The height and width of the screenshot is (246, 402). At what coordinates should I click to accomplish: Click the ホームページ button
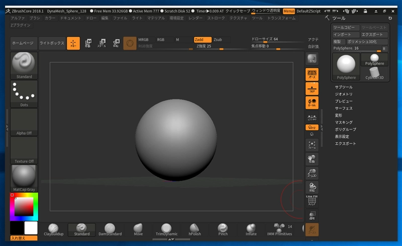click(x=23, y=43)
